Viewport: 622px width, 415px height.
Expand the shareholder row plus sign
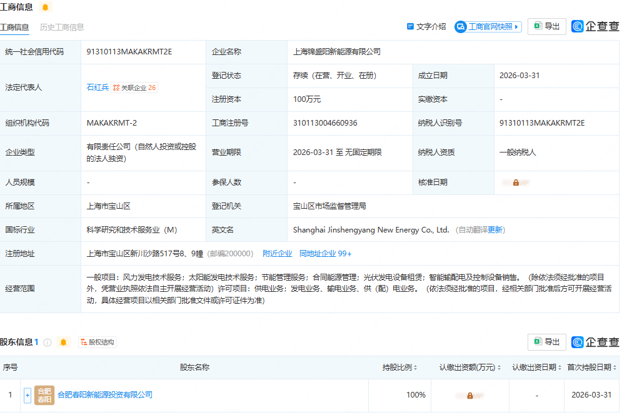[x=28, y=395]
